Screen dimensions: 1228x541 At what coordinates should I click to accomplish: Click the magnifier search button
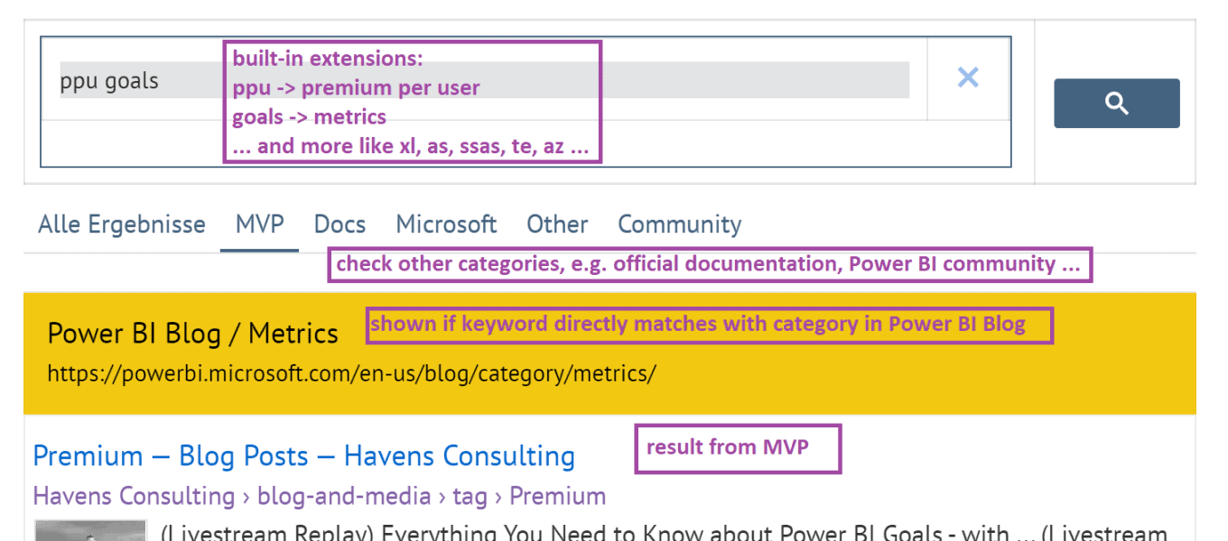[1116, 104]
